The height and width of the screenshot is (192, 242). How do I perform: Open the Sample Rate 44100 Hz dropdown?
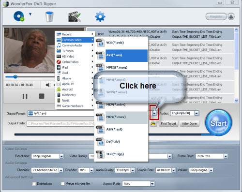tap(173, 170)
